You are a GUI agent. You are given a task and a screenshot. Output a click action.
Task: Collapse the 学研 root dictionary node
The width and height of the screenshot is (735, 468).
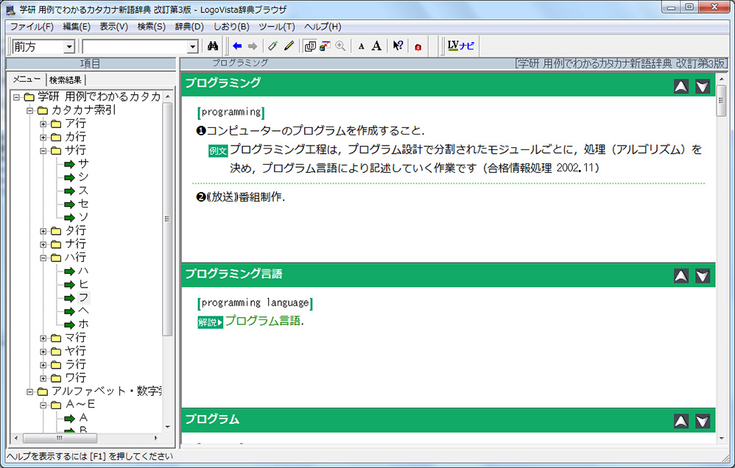tap(16, 97)
